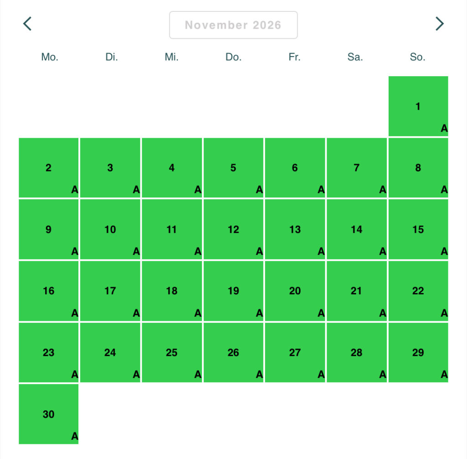The width and height of the screenshot is (467, 459).
Task: Click the Mi. weekday header
Action: click(172, 57)
